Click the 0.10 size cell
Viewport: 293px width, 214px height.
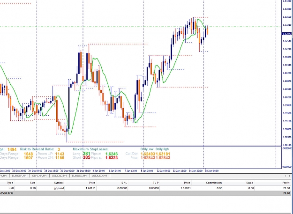[x=33, y=188]
